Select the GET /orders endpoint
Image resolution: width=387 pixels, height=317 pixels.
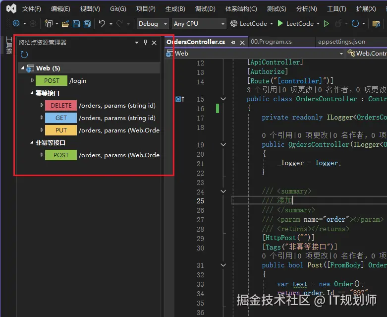[61, 118]
